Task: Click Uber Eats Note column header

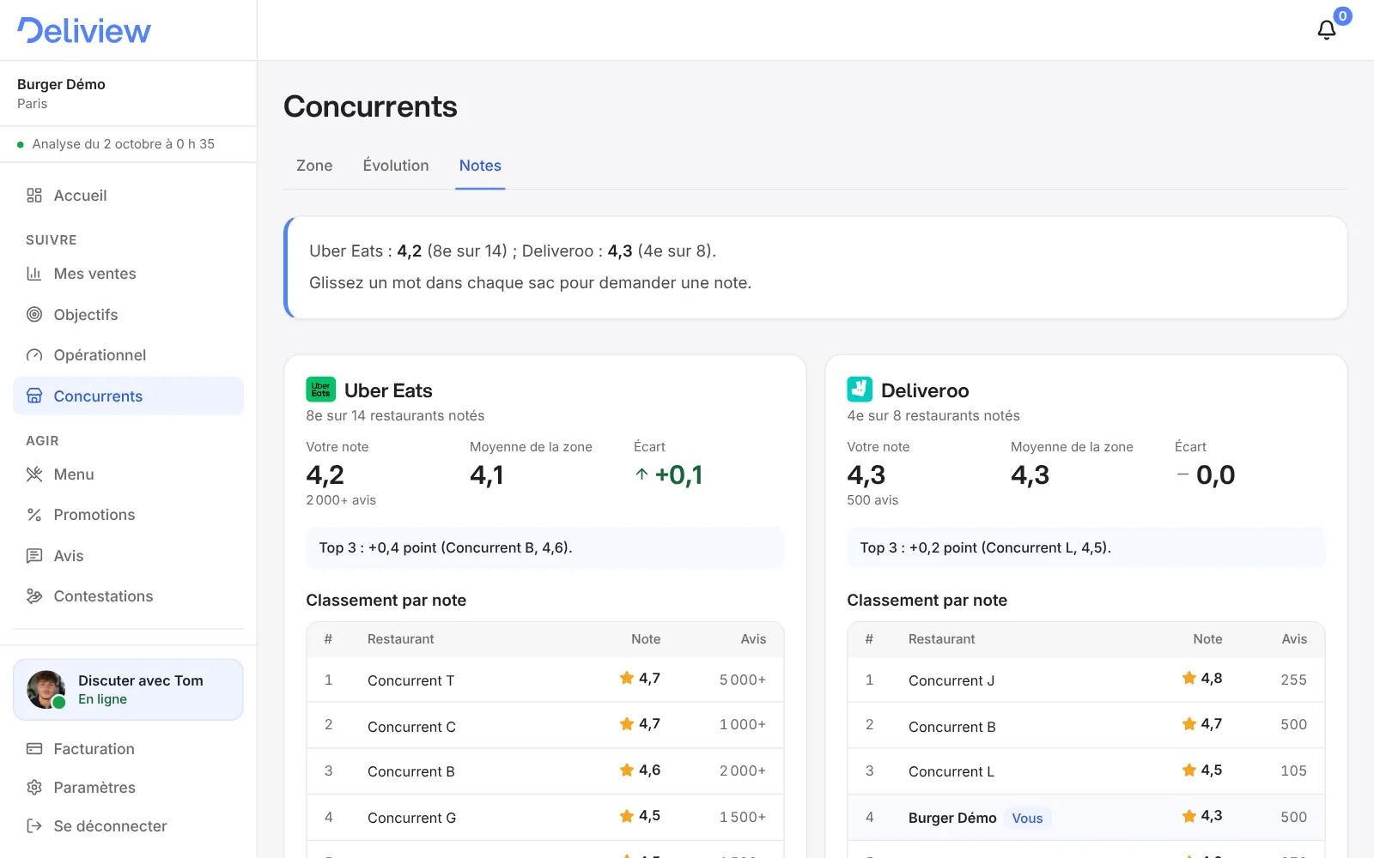Action: tap(646, 639)
